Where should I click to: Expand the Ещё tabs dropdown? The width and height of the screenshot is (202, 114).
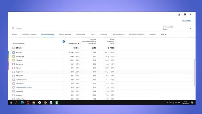coord(163,35)
